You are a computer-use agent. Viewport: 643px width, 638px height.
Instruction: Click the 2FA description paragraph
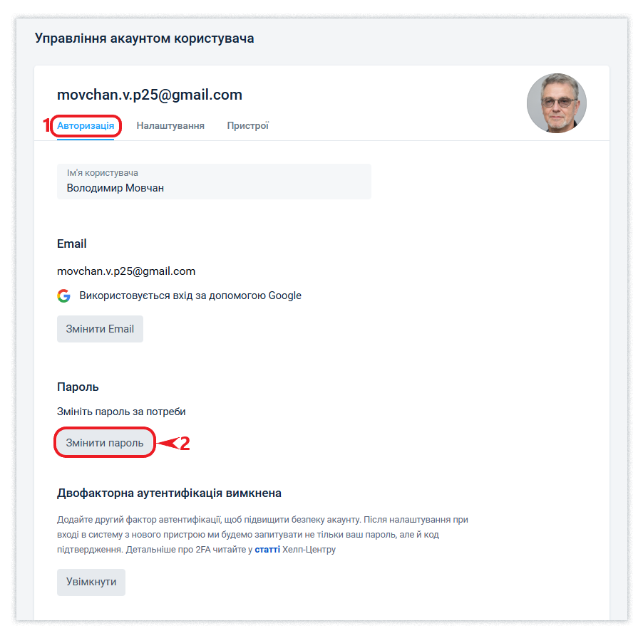click(x=262, y=534)
